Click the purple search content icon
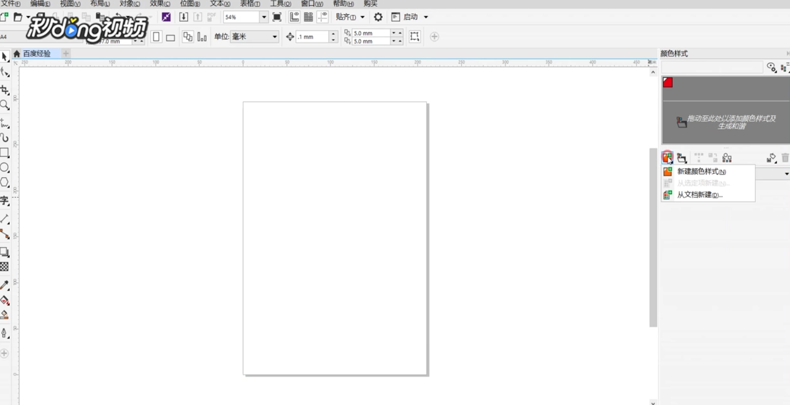This screenshot has width=790, height=405. tap(166, 17)
